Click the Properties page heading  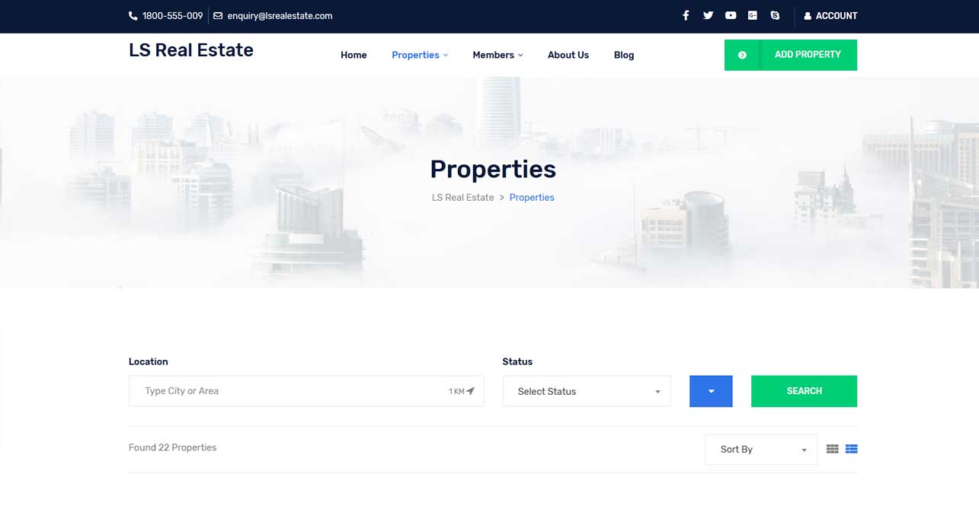(493, 169)
